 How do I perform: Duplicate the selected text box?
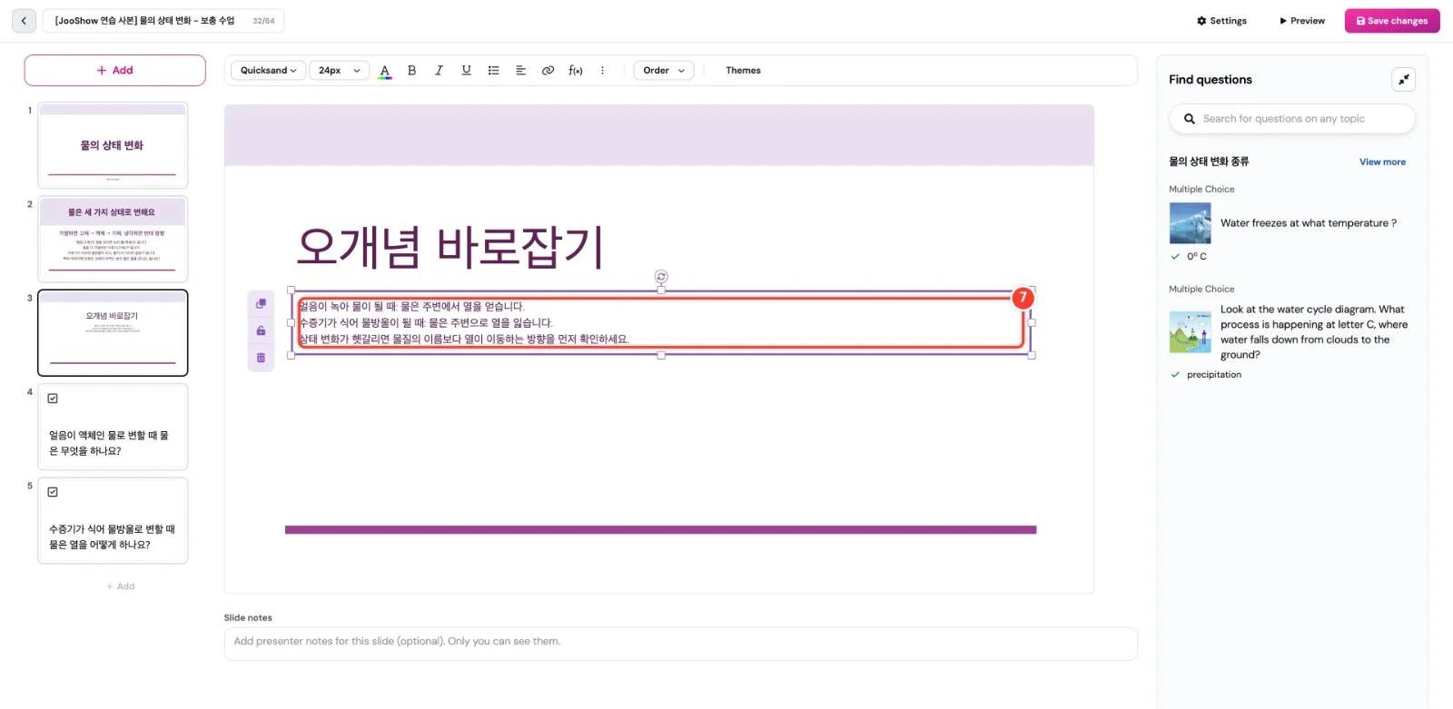click(x=261, y=304)
